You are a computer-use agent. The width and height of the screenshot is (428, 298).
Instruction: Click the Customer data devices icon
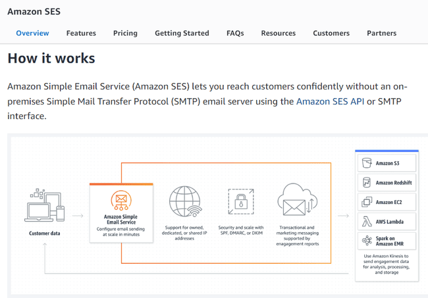tap(45, 205)
